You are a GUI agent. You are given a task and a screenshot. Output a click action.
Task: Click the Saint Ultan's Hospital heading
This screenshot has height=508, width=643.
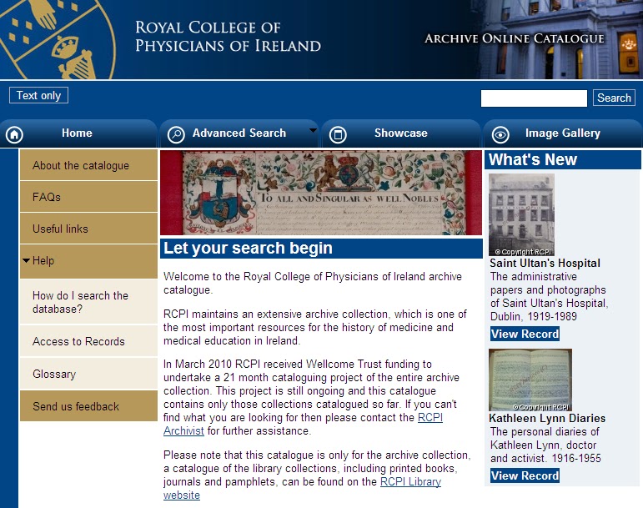545,263
